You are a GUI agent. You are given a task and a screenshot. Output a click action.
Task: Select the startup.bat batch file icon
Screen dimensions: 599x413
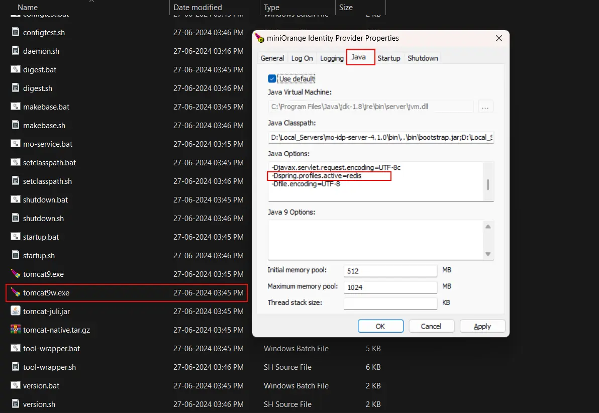point(15,237)
